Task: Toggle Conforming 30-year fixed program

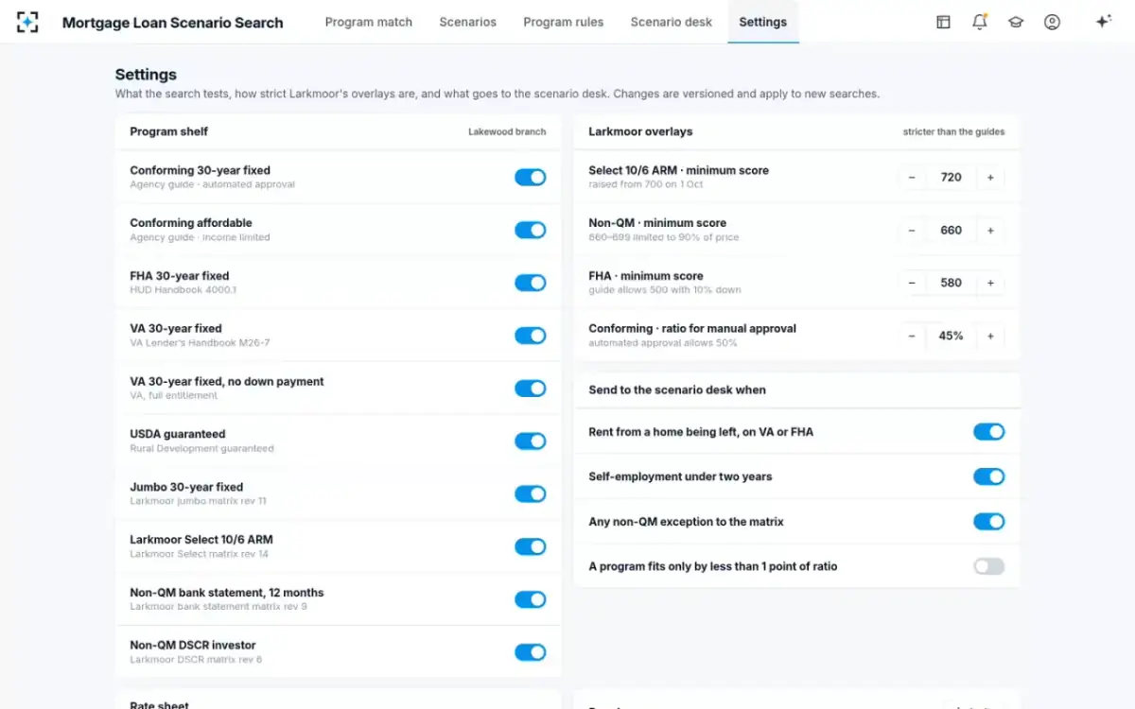Action: [530, 178]
